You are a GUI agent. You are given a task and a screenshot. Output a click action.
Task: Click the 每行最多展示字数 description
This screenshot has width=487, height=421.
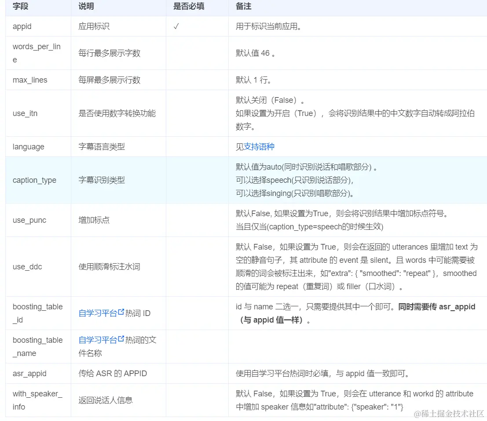110,53
